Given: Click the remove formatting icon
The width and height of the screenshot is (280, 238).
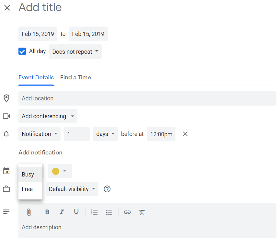Looking at the screenshot, I should pyautogui.click(x=141, y=212).
